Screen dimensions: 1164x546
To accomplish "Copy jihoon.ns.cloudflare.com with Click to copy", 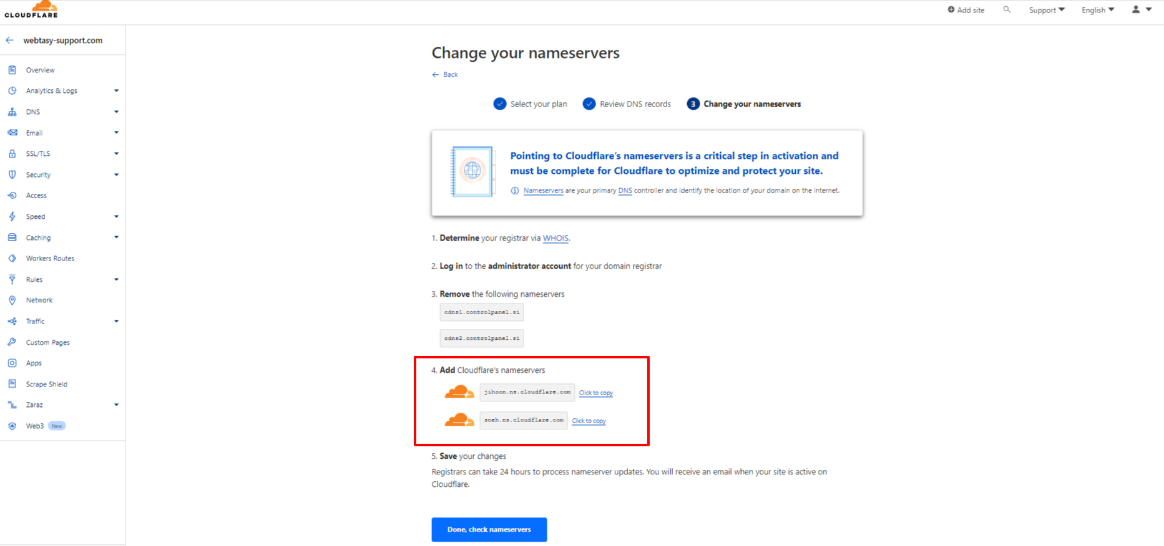I will pos(596,393).
